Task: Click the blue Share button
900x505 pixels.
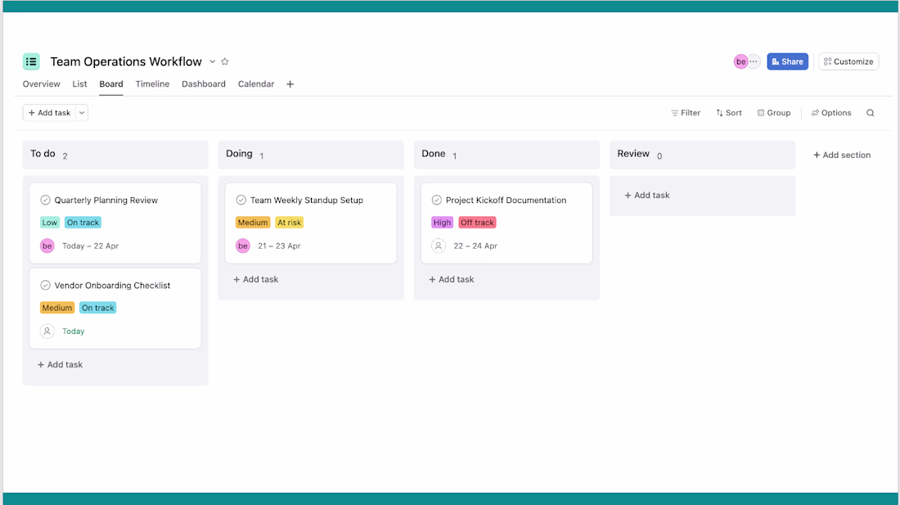Action: point(787,61)
